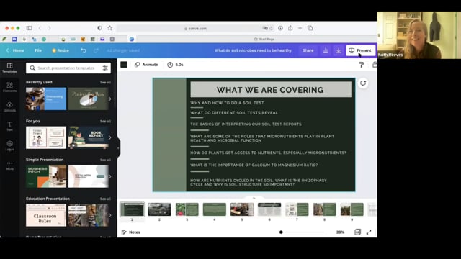Go back to Home
The width and height of the screenshot is (461, 259).
15,50
